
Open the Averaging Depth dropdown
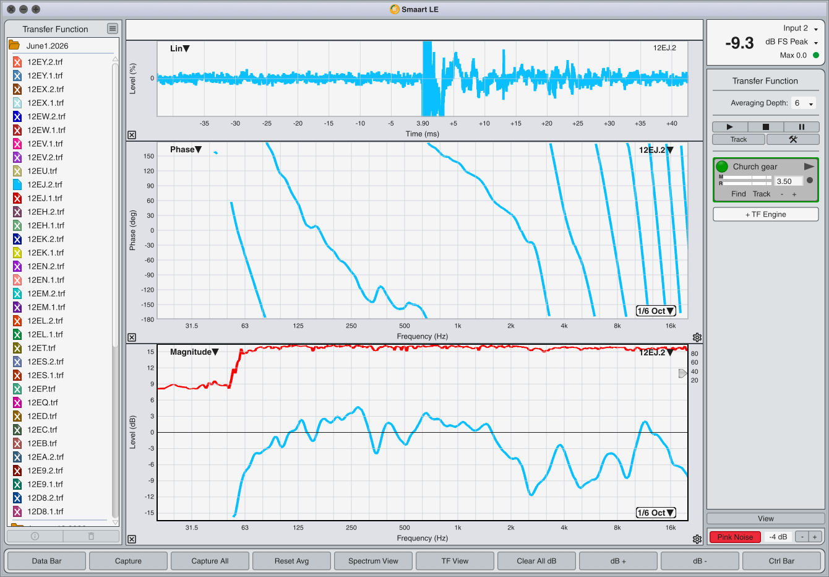[x=804, y=103]
